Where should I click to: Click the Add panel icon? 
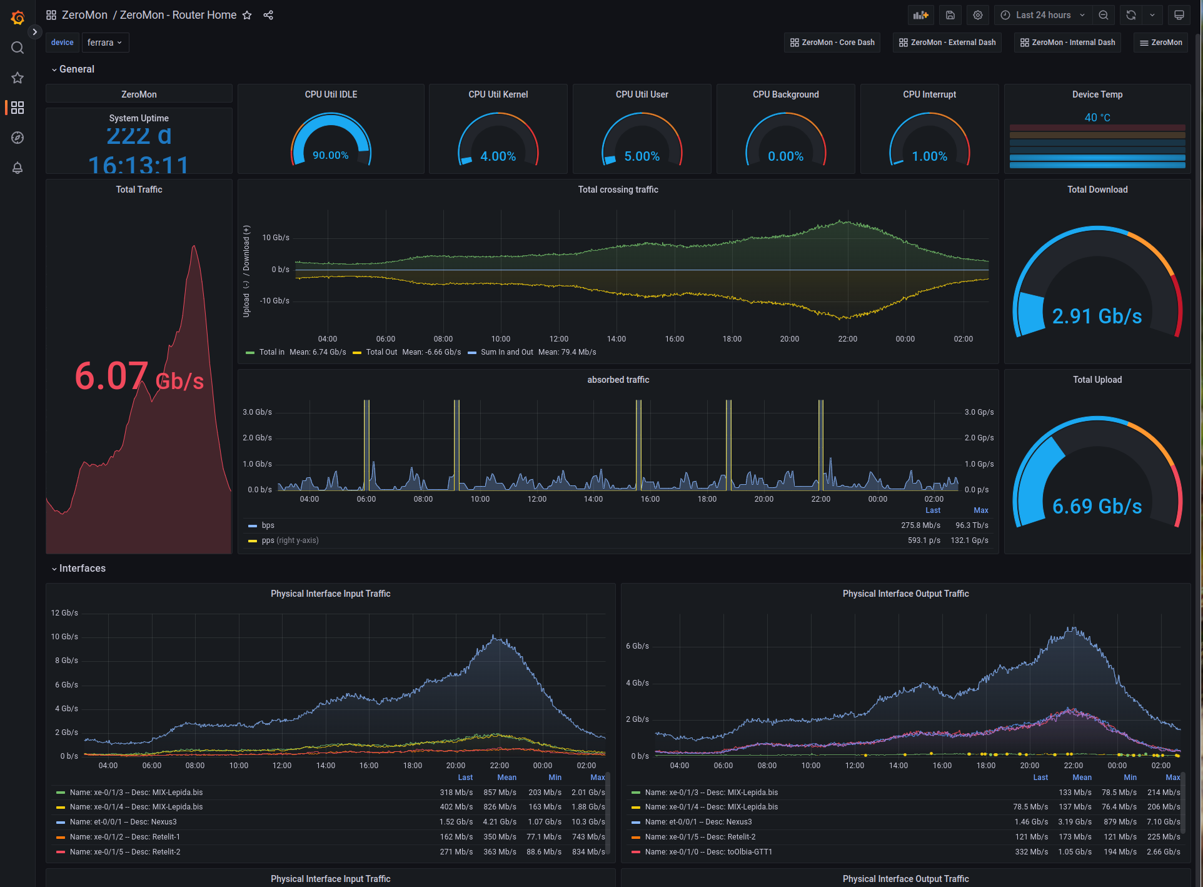coord(920,15)
